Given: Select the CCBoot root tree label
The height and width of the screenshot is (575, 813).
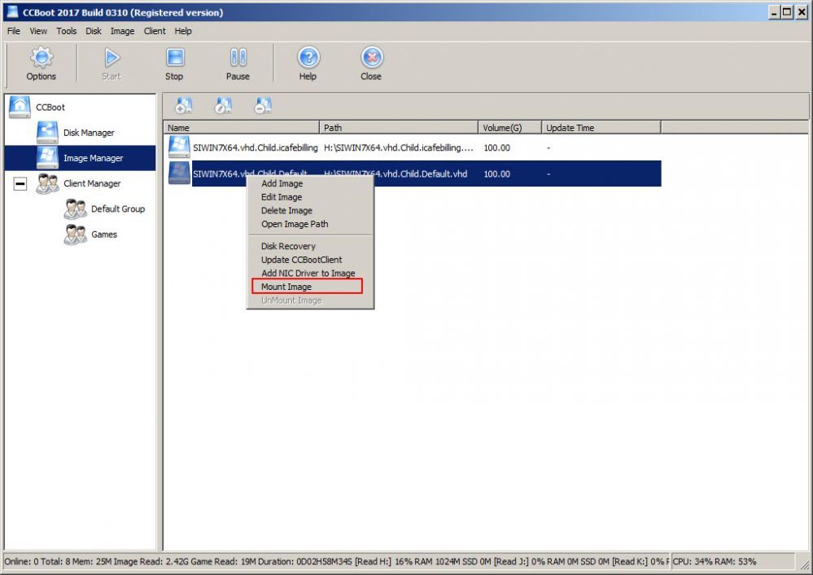Looking at the screenshot, I should 50,108.
